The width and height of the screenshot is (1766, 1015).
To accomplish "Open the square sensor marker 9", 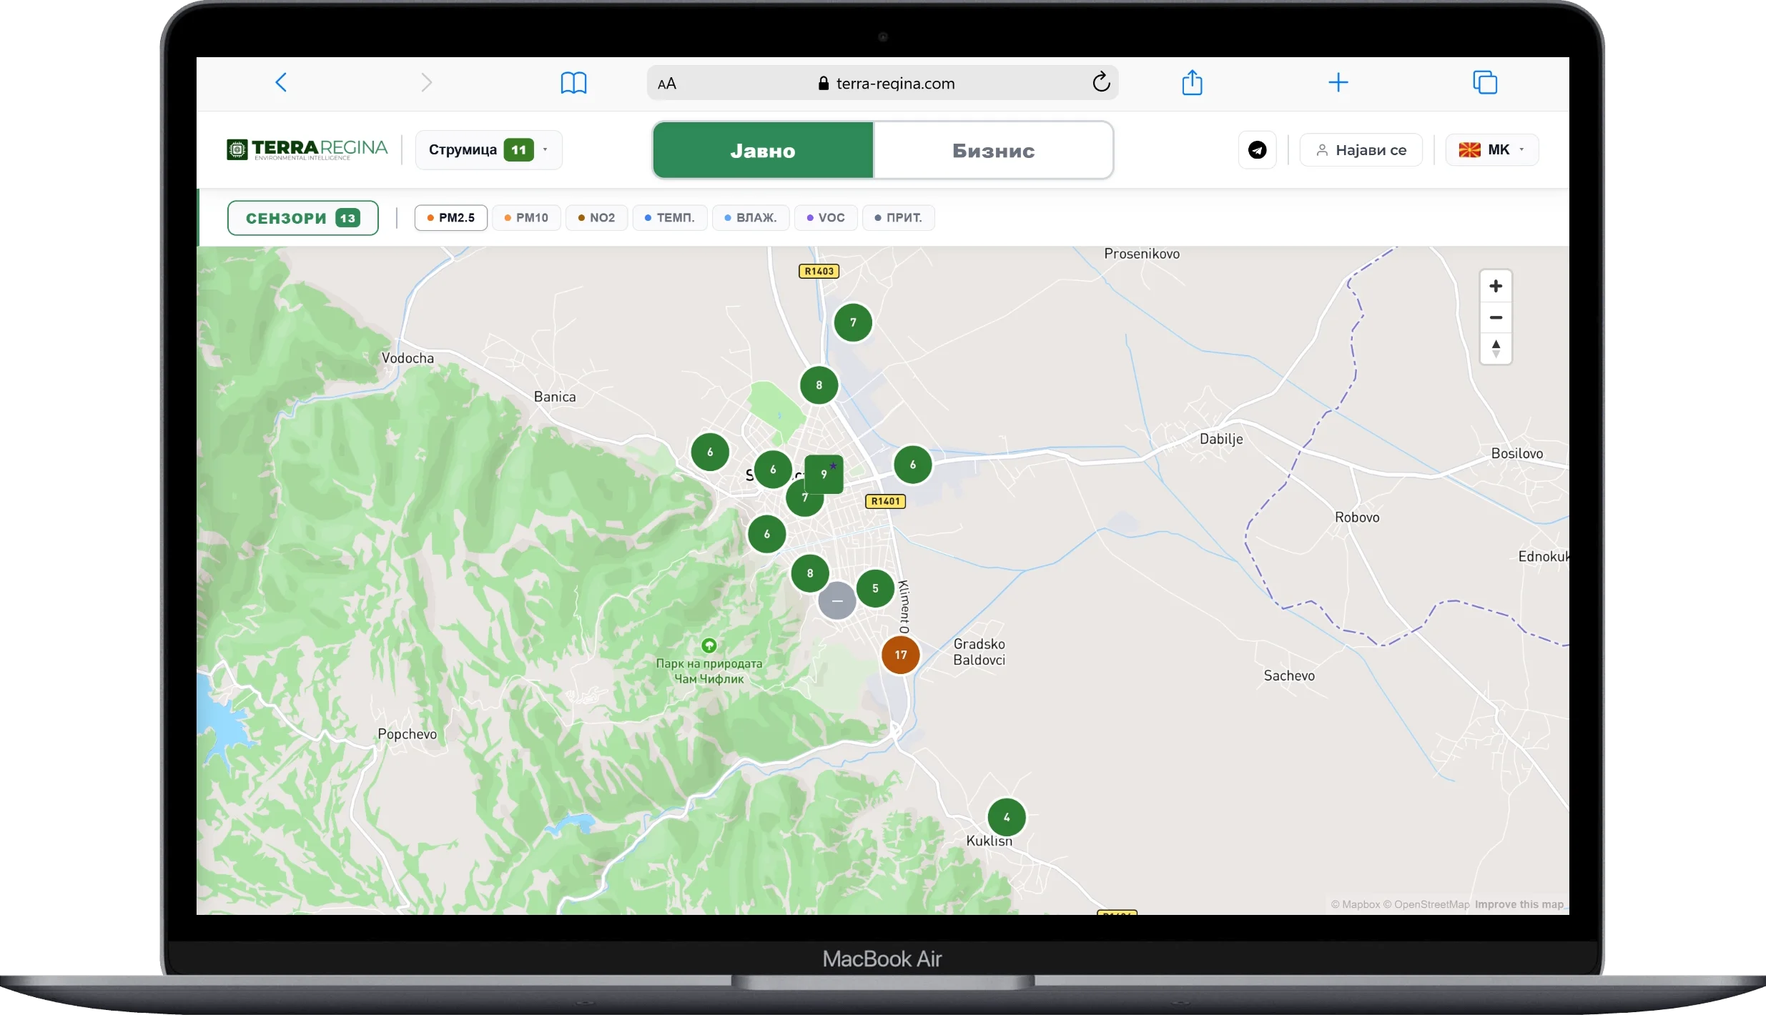I will (824, 474).
